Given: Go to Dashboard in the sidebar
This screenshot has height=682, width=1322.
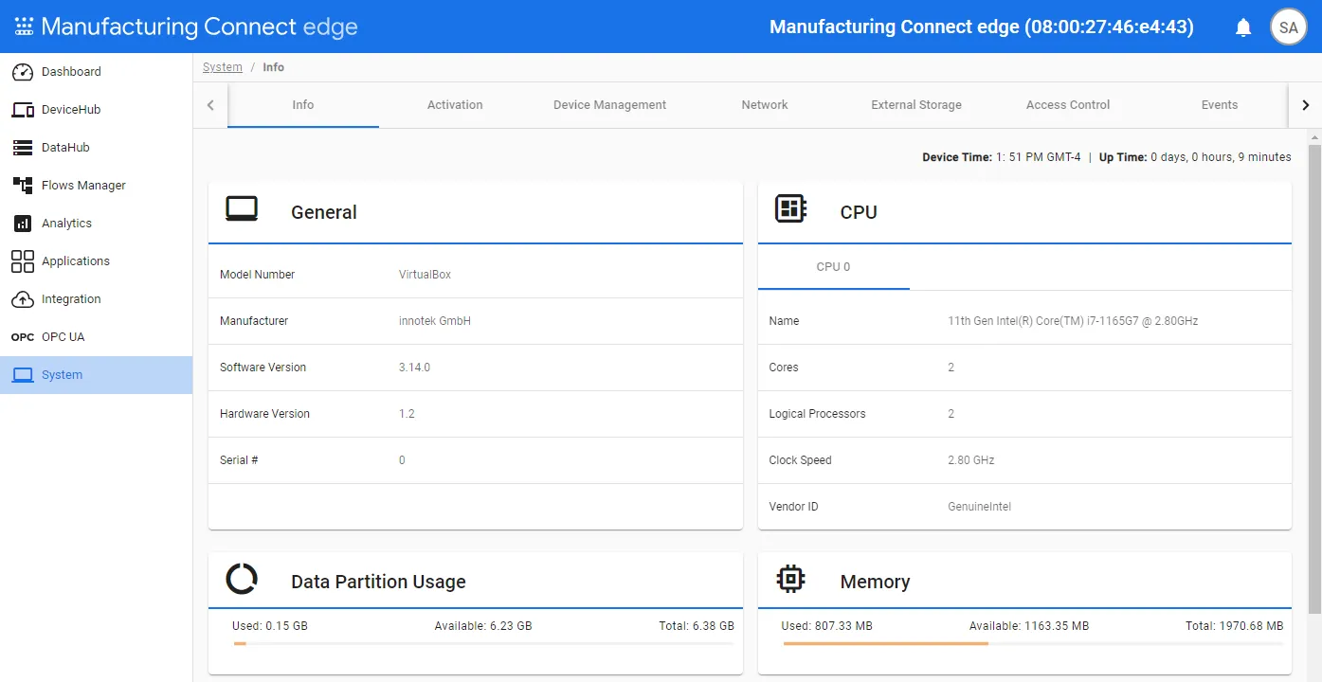Looking at the screenshot, I should click(96, 72).
